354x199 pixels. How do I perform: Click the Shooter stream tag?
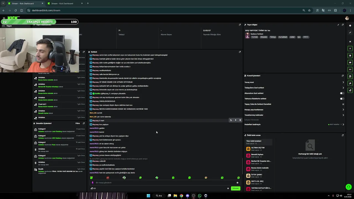click(x=264, y=37)
